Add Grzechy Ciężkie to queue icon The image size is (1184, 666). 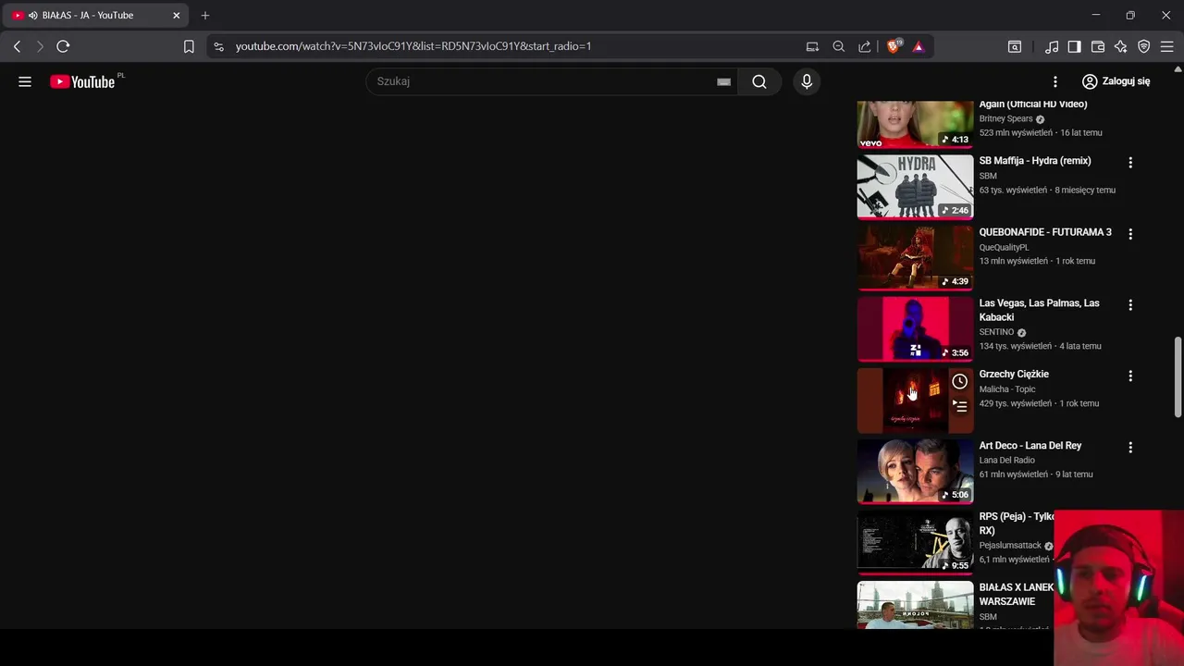(x=960, y=405)
